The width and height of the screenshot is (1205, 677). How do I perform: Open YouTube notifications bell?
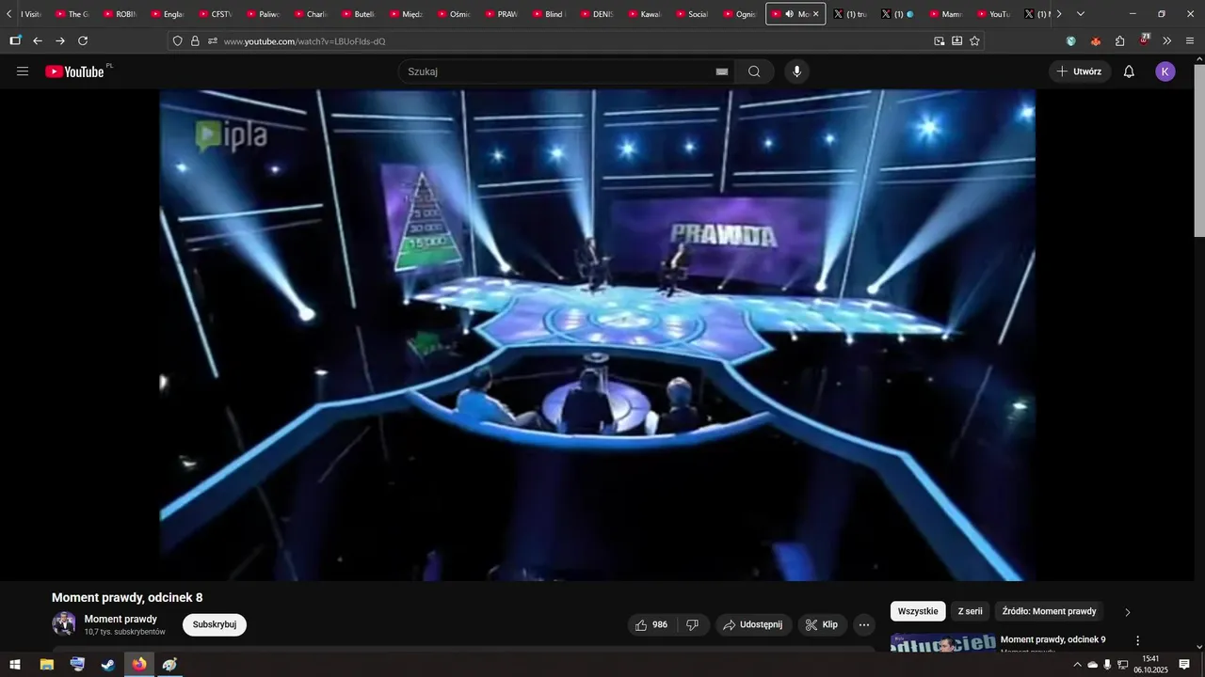1129,71
